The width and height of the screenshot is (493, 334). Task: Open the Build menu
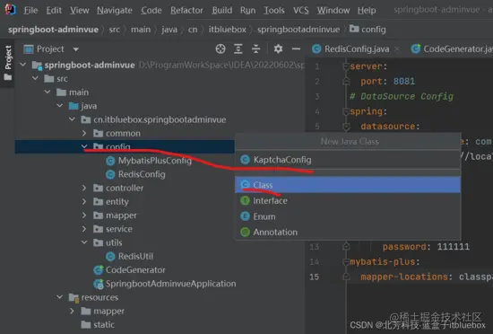[x=222, y=11]
